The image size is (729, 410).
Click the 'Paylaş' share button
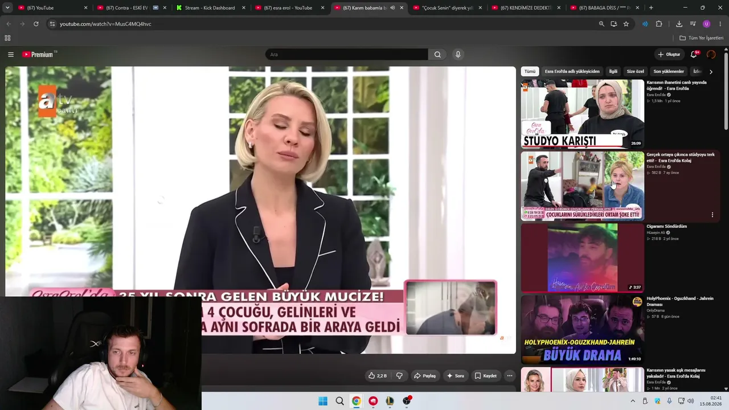[x=425, y=376]
